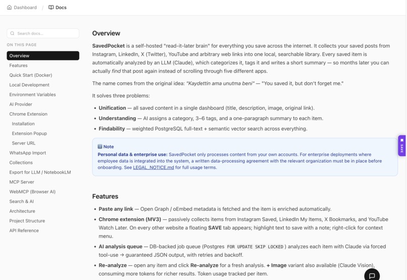407x280 pixels.
Task: Click the 'Re-analyze' bullet term
Action: (x=113, y=265)
